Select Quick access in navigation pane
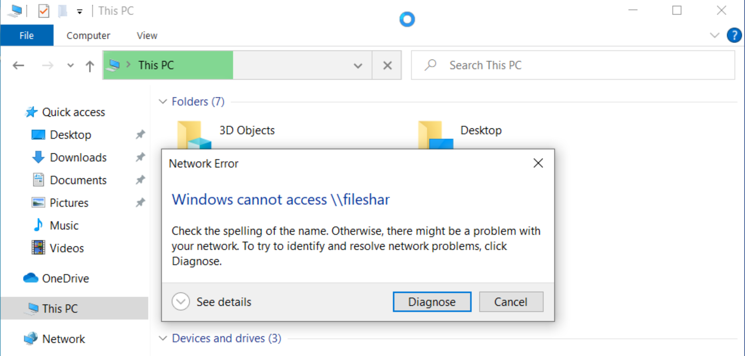The image size is (745, 356). click(x=74, y=112)
